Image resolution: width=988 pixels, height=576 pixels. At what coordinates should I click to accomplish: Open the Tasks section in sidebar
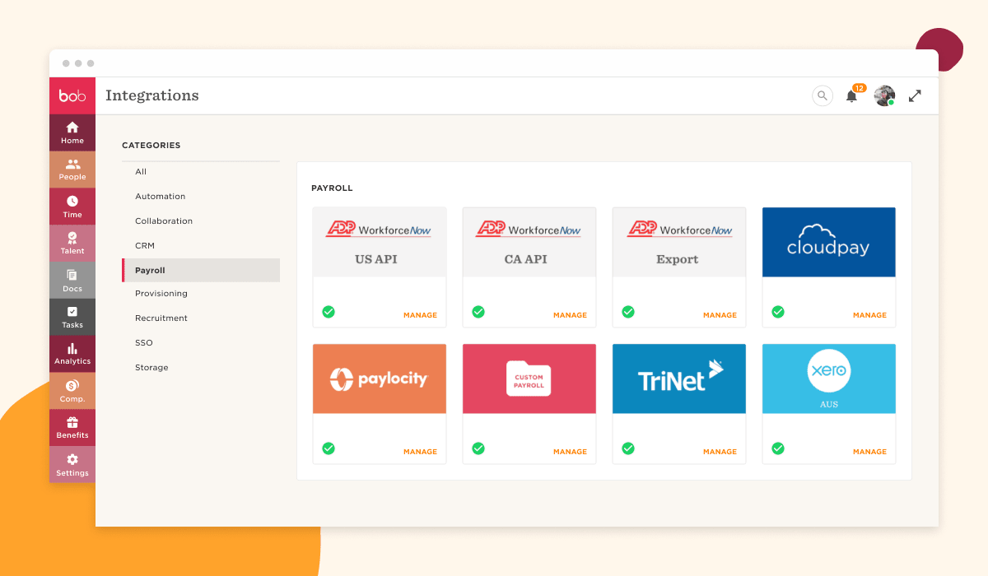click(x=72, y=317)
